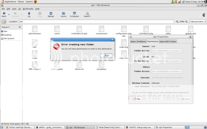Toggle the location text entry button
Image resolution: width=207 pixels, height=129 pixels.
4,22
